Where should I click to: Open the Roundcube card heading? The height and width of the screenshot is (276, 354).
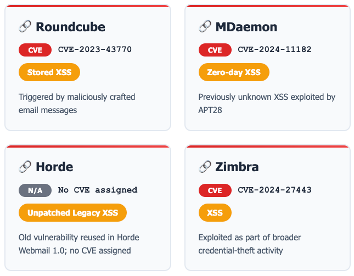click(70, 27)
